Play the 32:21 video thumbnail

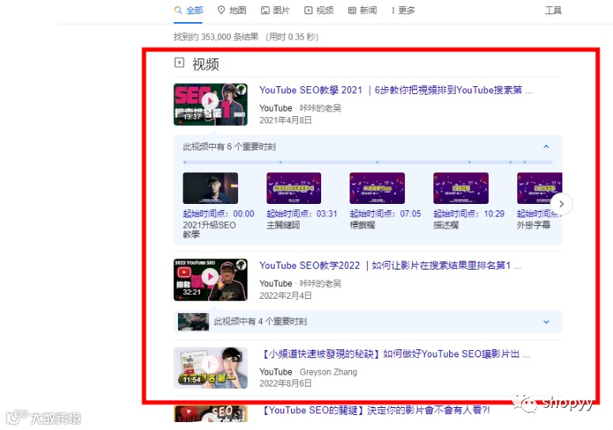point(210,280)
